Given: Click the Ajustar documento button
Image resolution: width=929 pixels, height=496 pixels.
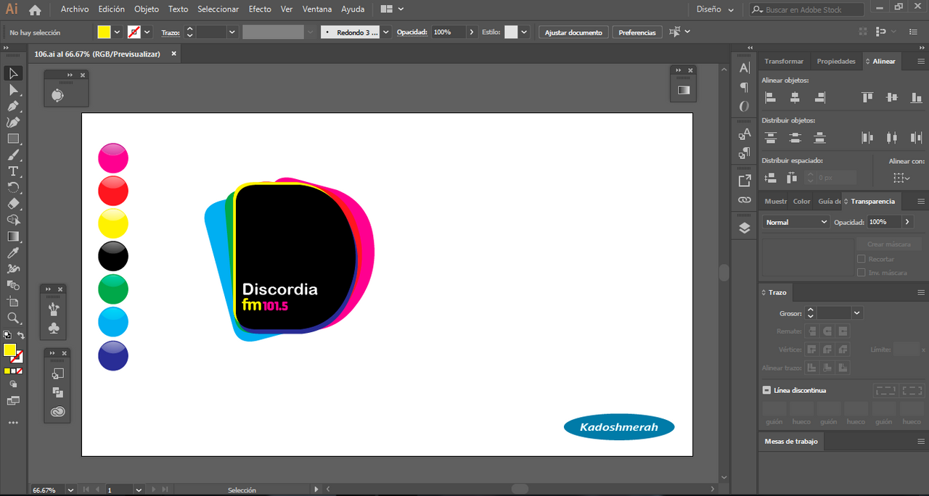Looking at the screenshot, I should coord(573,33).
